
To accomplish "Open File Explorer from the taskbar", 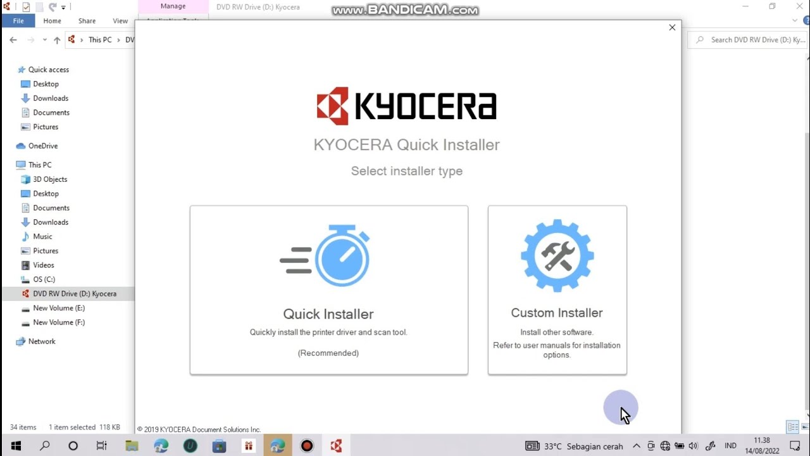I will tap(132, 446).
